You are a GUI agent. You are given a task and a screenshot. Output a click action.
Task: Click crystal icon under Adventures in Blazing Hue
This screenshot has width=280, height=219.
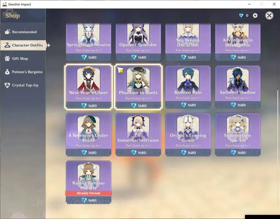click(233, 57)
